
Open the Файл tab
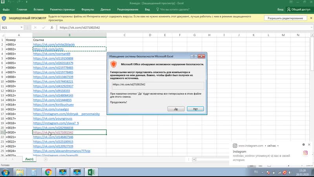point(7,9)
